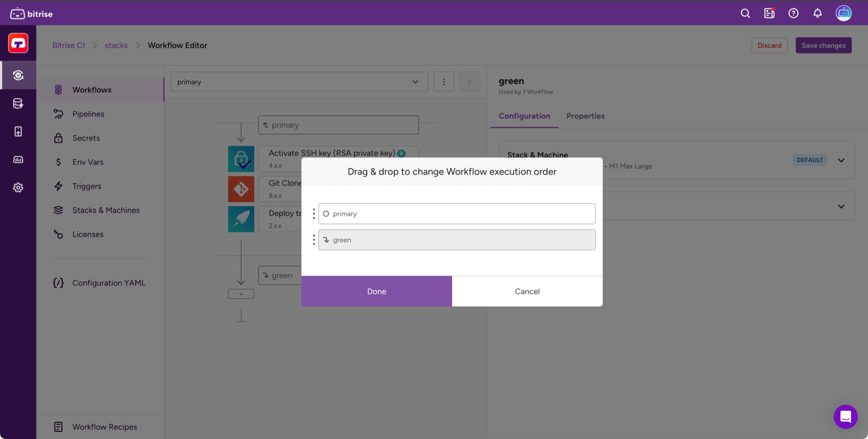
Task: Select the green row in reorder dialog
Action: tap(457, 240)
